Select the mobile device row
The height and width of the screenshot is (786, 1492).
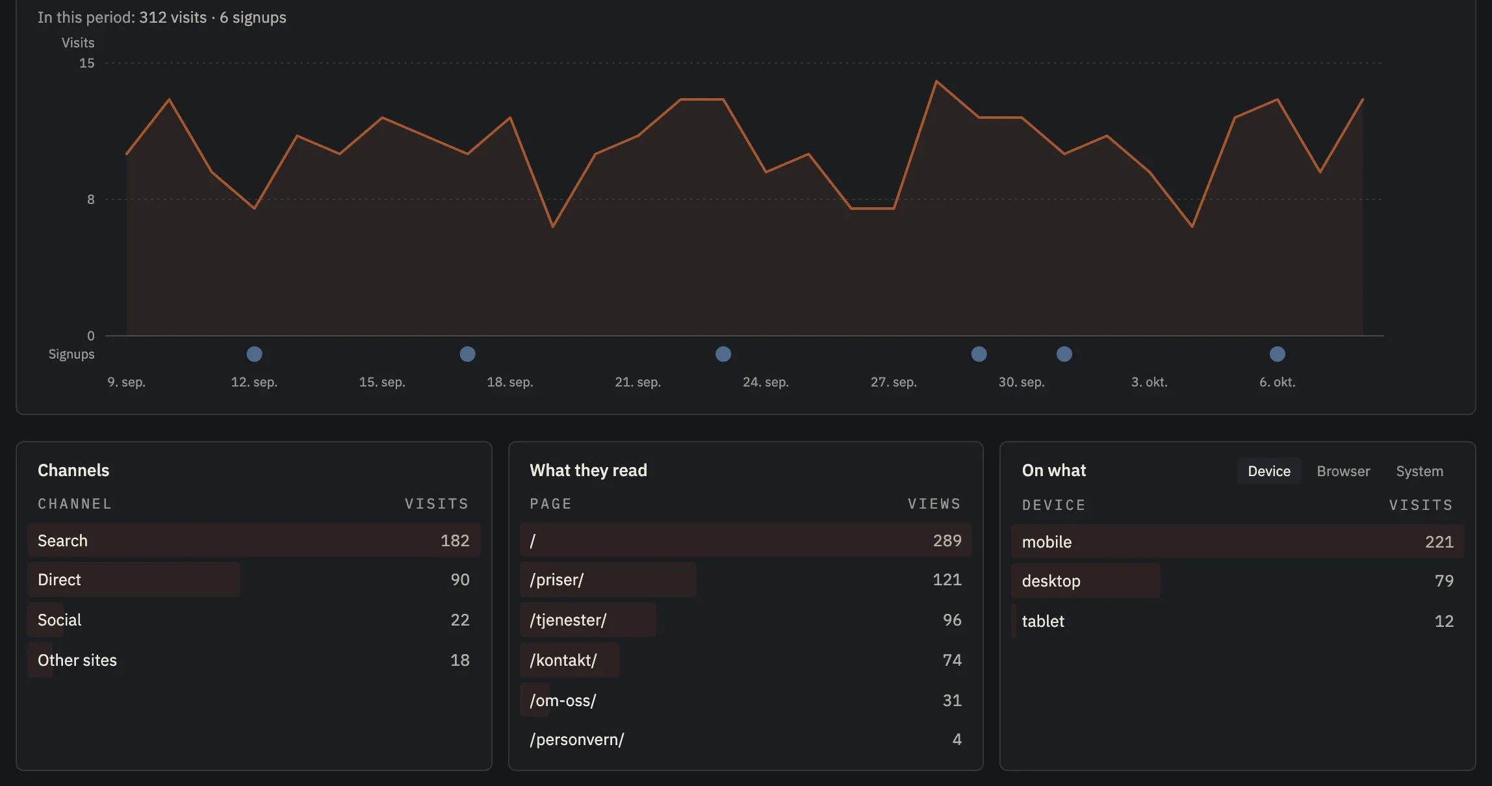point(1237,542)
